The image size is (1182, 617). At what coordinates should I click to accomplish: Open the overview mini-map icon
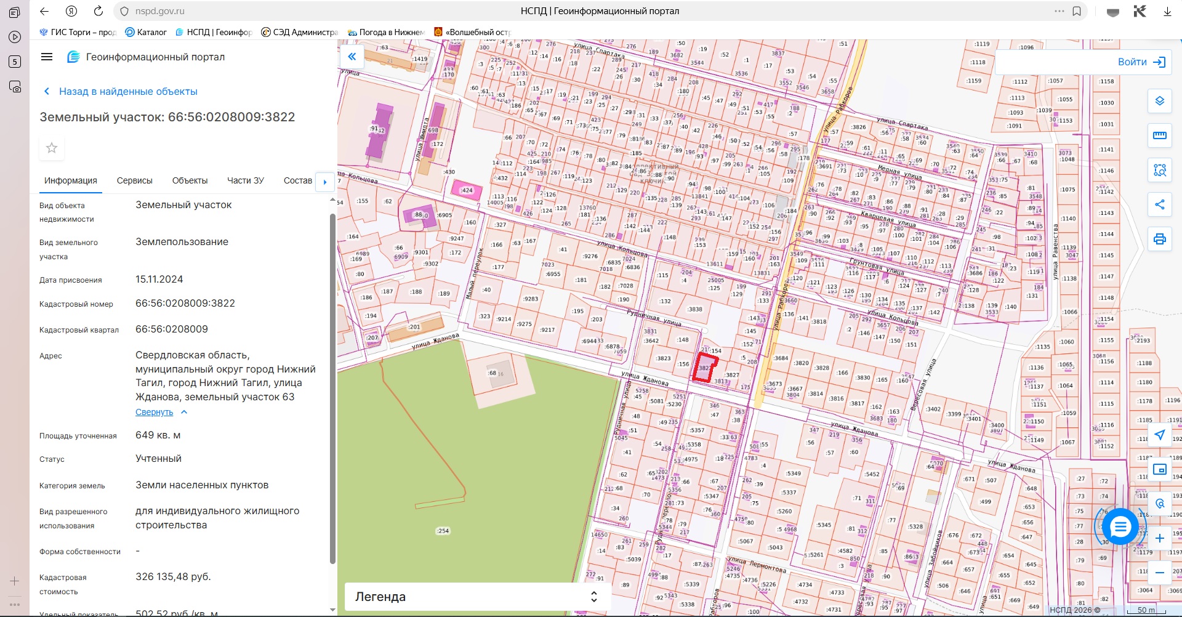coord(1159,469)
